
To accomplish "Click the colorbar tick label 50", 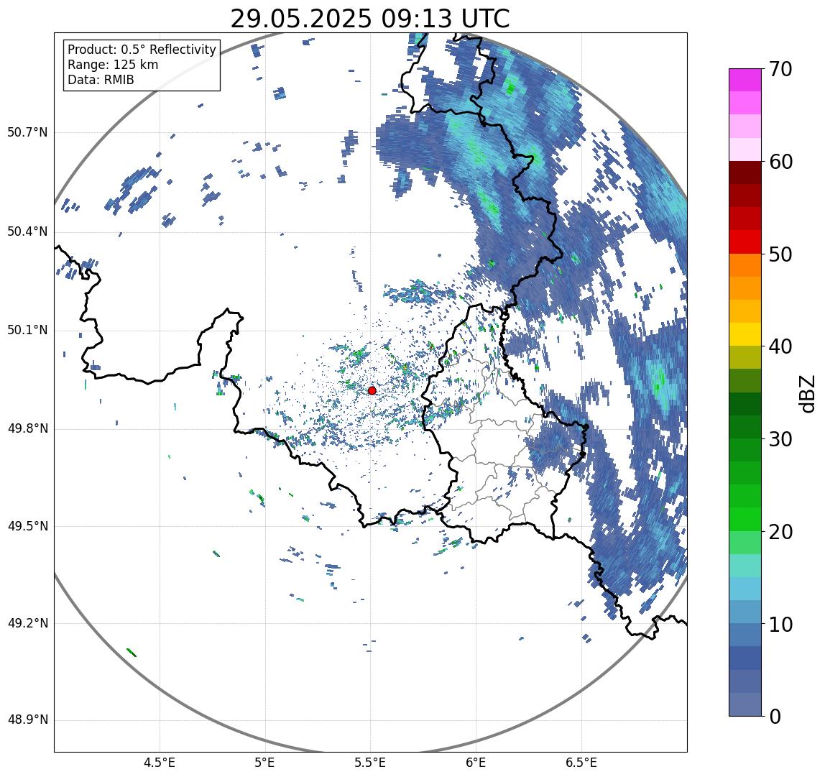I will [x=780, y=254].
